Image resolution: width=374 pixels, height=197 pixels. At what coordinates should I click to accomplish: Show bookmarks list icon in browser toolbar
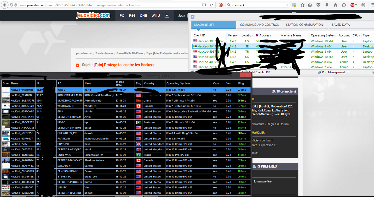(x=310, y=5)
